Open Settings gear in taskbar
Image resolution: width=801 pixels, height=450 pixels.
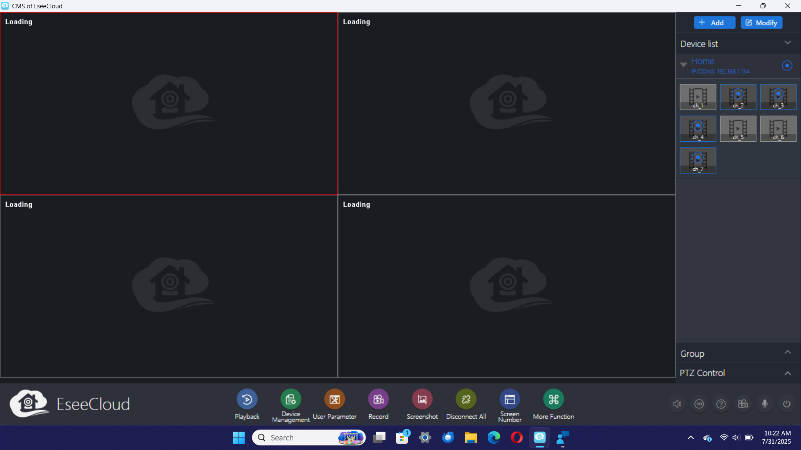(425, 437)
